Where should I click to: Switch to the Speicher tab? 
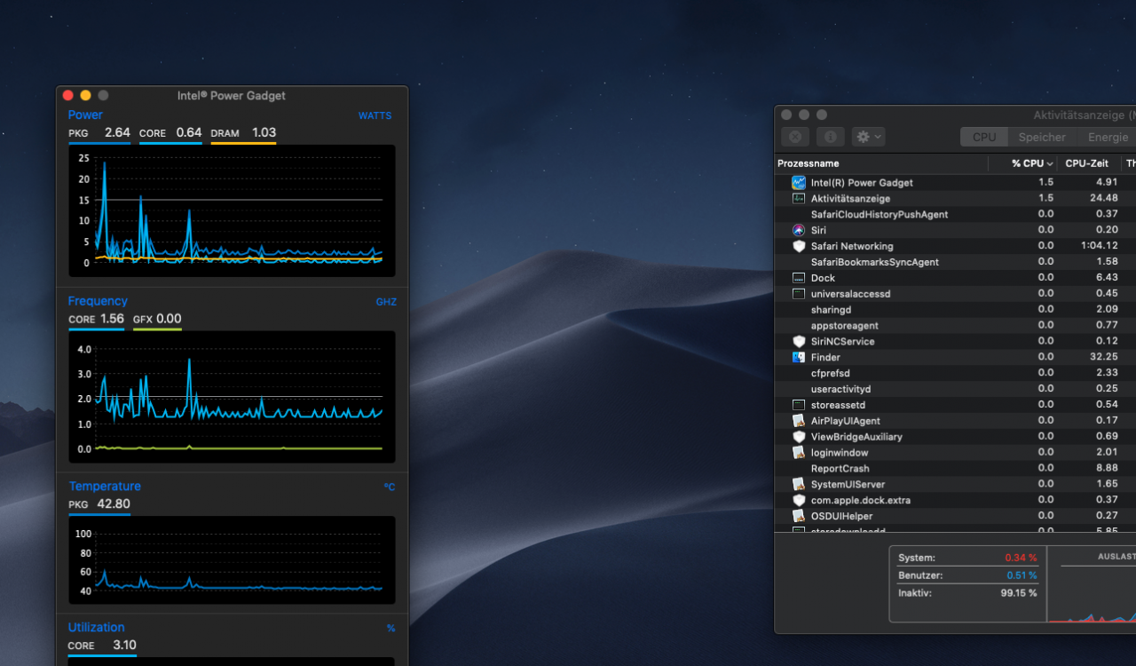[1042, 137]
